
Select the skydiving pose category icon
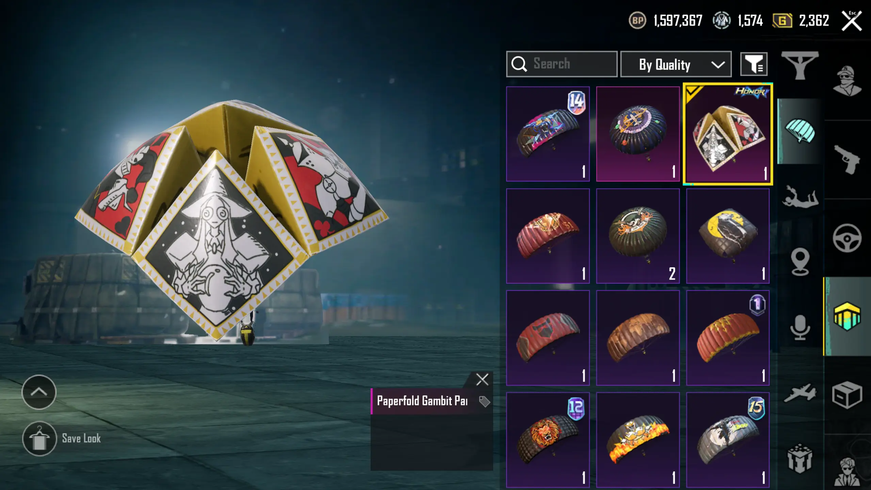click(x=800, y=197)
